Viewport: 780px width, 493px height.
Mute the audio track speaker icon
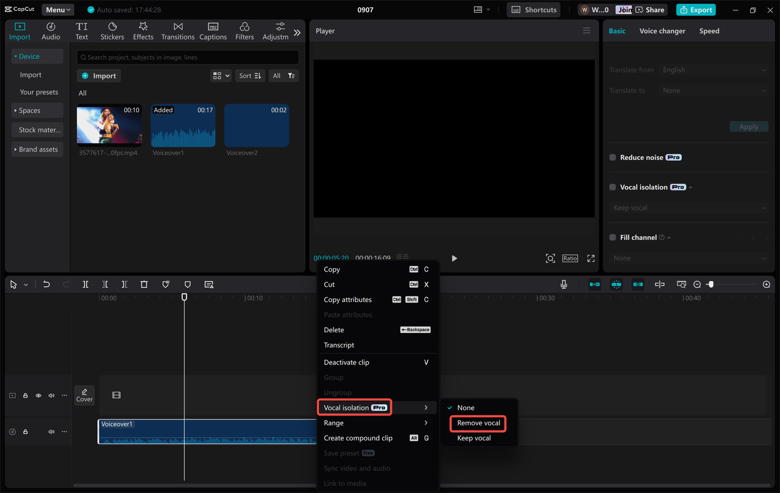[51, 432]
